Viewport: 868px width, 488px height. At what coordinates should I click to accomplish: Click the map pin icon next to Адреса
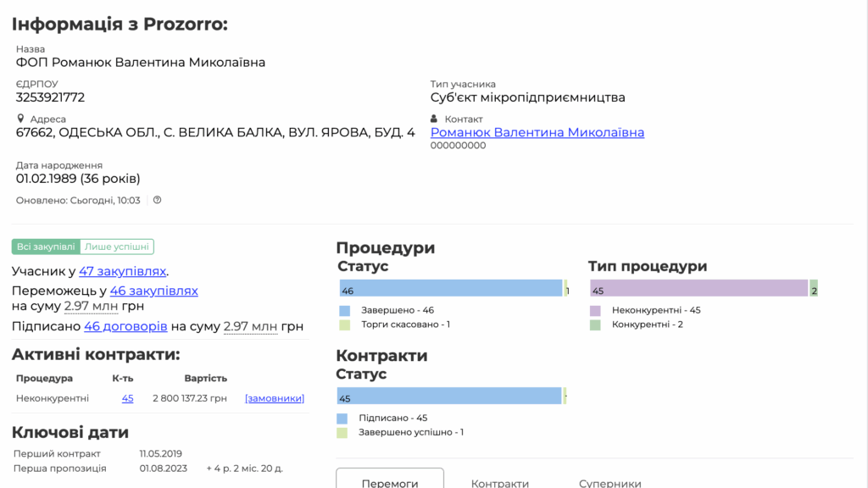pos(20,119)
